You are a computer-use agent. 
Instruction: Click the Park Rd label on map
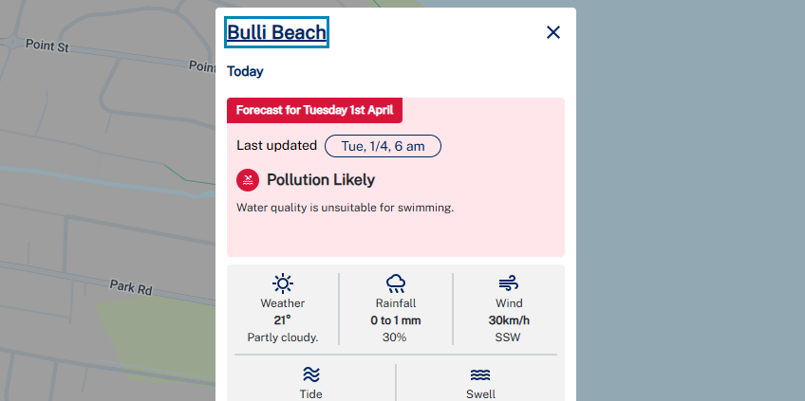tap(131, 287)
